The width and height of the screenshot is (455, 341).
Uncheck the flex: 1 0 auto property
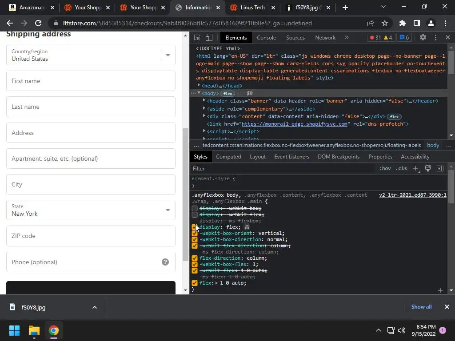195,283
